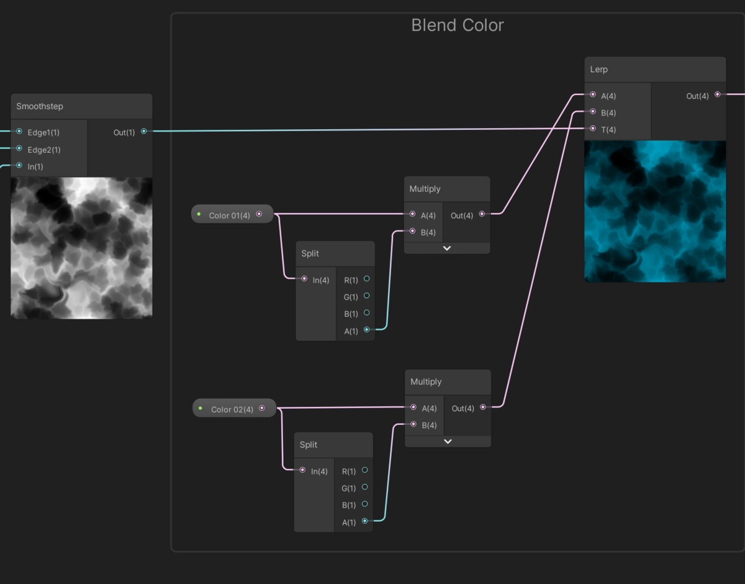Select the Lerp node title
745x584 pixels.
tap(599, 69)
